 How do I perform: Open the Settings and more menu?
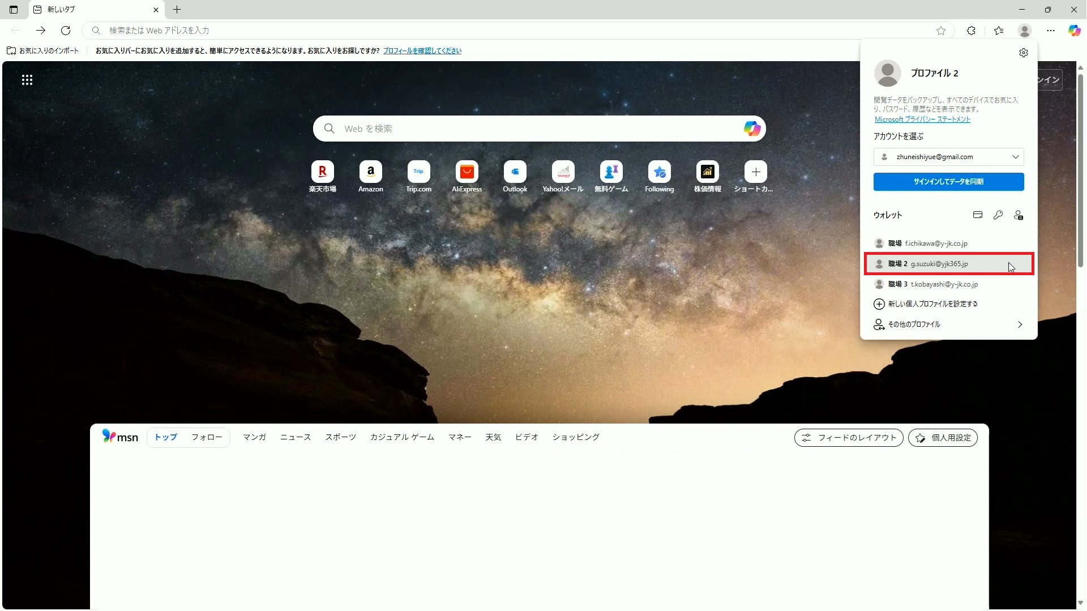1050,31
